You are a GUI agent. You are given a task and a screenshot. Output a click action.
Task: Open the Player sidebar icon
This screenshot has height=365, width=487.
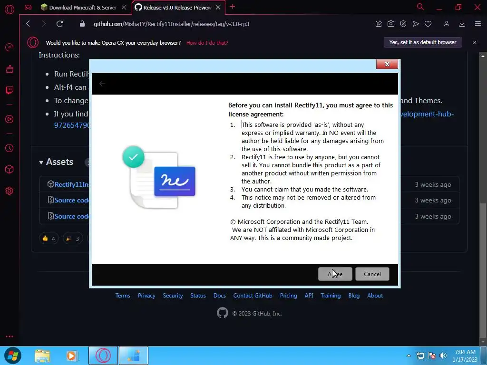click(10, 119)
